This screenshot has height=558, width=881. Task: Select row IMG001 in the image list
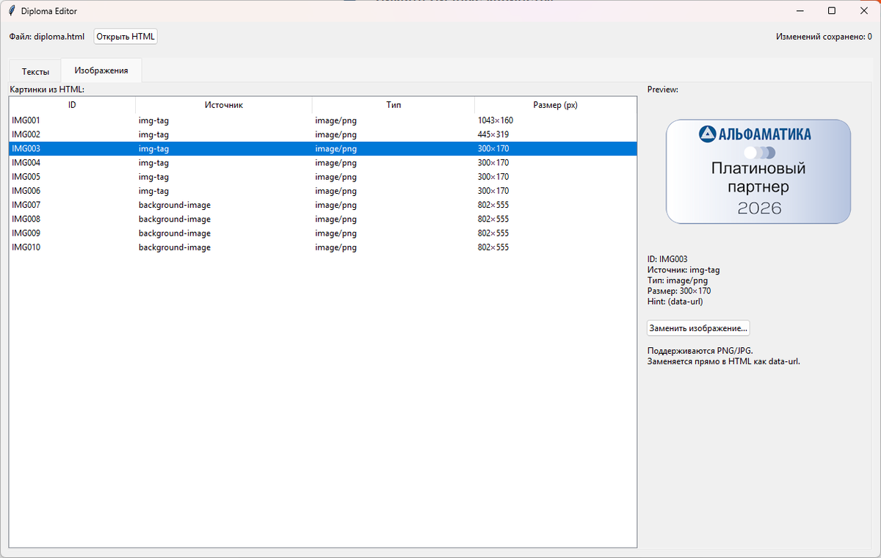coord(323,120)
